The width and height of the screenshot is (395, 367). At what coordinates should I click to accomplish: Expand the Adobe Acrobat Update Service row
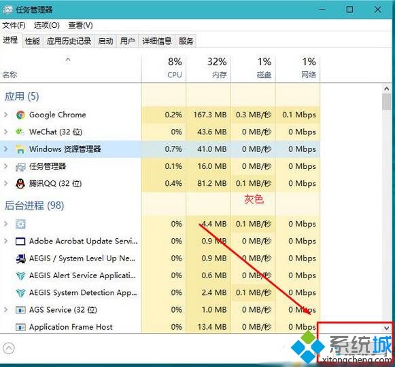point(6,241)
